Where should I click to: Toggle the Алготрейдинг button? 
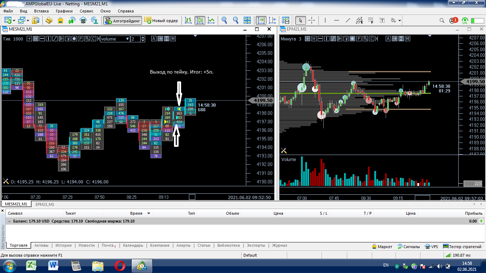pyautogui.click(x=123, y=21)
